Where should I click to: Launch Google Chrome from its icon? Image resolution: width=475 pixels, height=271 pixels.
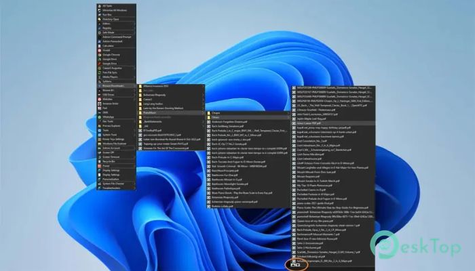99,55
